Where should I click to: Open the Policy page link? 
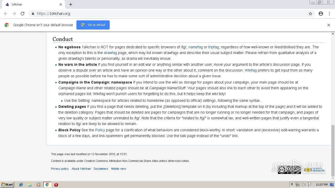(x=100, y=130)
